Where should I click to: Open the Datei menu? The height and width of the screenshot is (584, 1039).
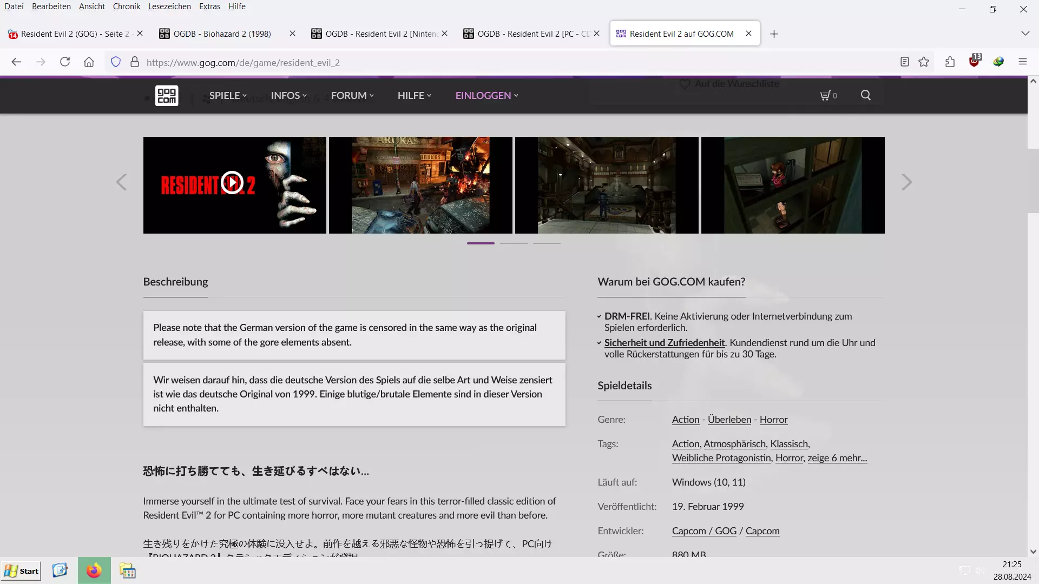(x=14, y=6)
